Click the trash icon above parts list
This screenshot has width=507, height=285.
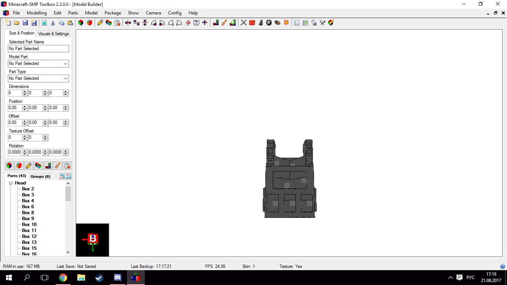(67, 166)
